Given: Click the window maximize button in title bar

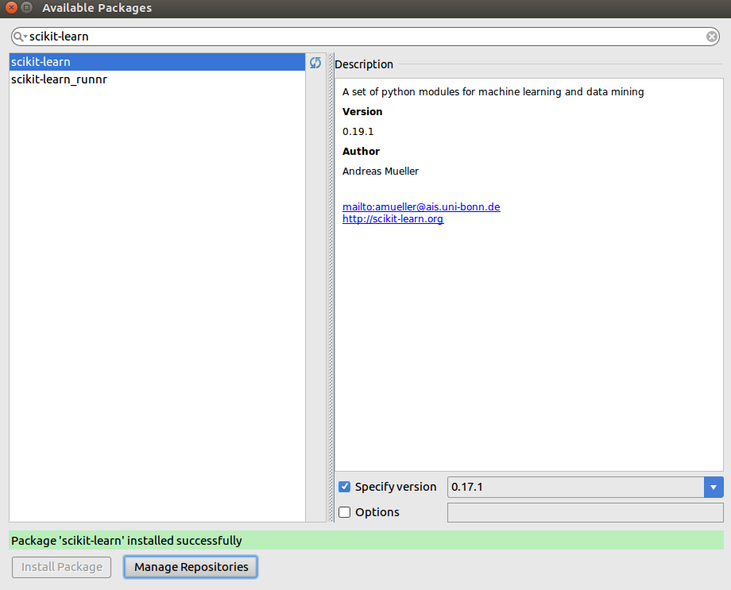Looking at the screenshot, I should coord(27,7).
